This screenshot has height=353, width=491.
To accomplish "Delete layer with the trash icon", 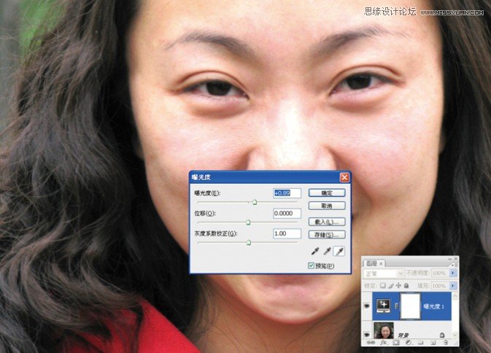I will (446, 342).
